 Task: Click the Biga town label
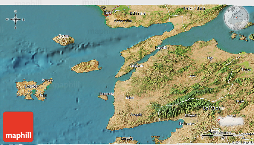click(210, 58)
